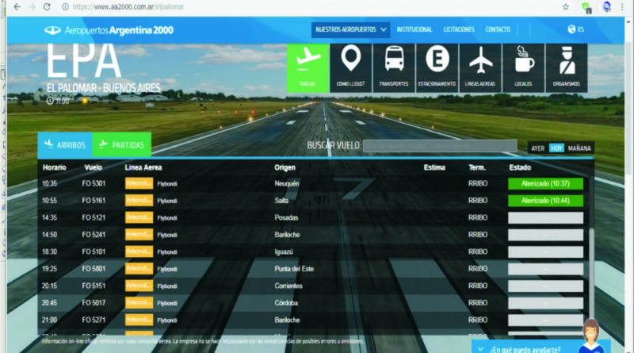Bookmark this page with the star icon

point(566,7)
